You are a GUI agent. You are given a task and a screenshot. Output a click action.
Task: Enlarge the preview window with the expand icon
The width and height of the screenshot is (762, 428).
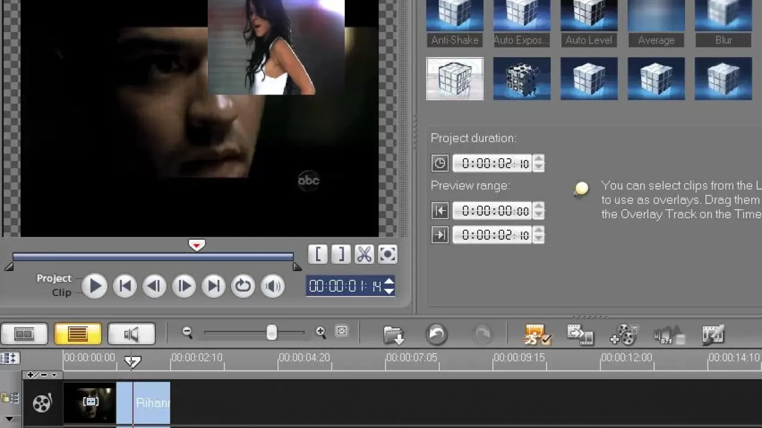[387, 254]
